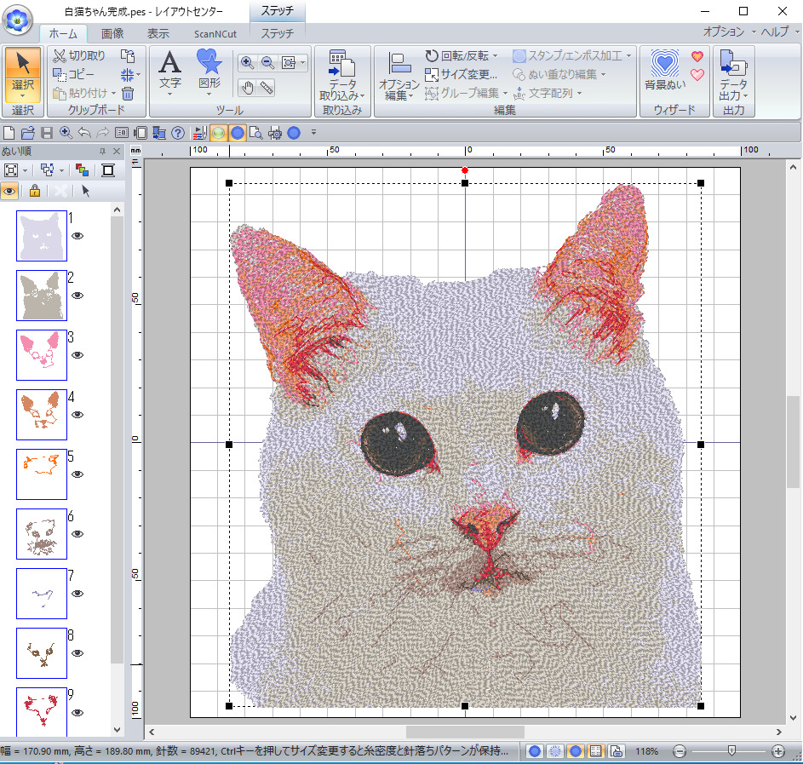Toggle visibility eye for sewing order 4
803x764 pixels.
(x=77, y=415)
